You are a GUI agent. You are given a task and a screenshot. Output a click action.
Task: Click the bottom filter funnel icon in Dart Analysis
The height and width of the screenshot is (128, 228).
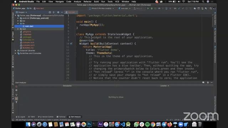tap(16, 102)
